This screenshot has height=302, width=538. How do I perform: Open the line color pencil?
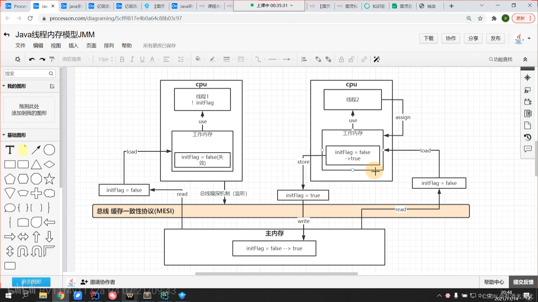tap(212, 59)
